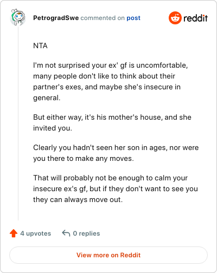This screenshot has width=217, height=273.
Task: Click the word 'general.' in the comment
Action: click(47, 97)
